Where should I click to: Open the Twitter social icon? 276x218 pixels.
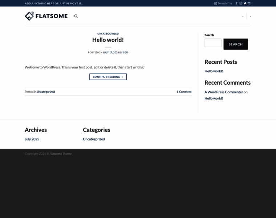pyautogui.click(x=245, y=3)
